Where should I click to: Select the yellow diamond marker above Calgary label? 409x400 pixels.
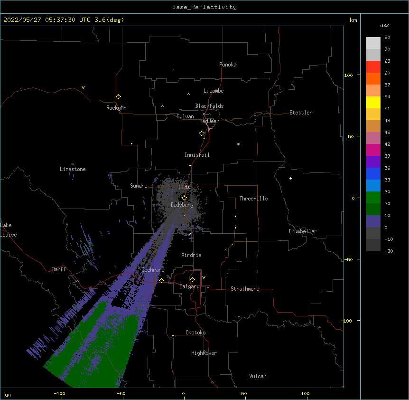point(192,280)
